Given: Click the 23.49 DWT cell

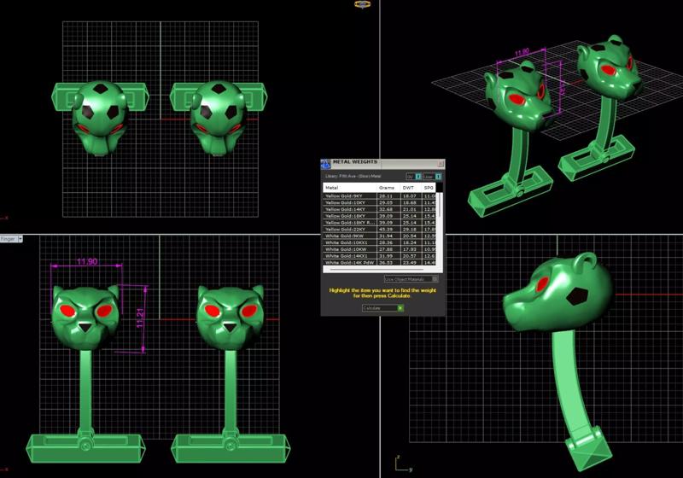Looking at the screenshot, I should click(410, 263).
